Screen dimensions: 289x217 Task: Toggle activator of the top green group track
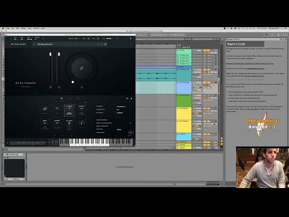coord(207,51)
